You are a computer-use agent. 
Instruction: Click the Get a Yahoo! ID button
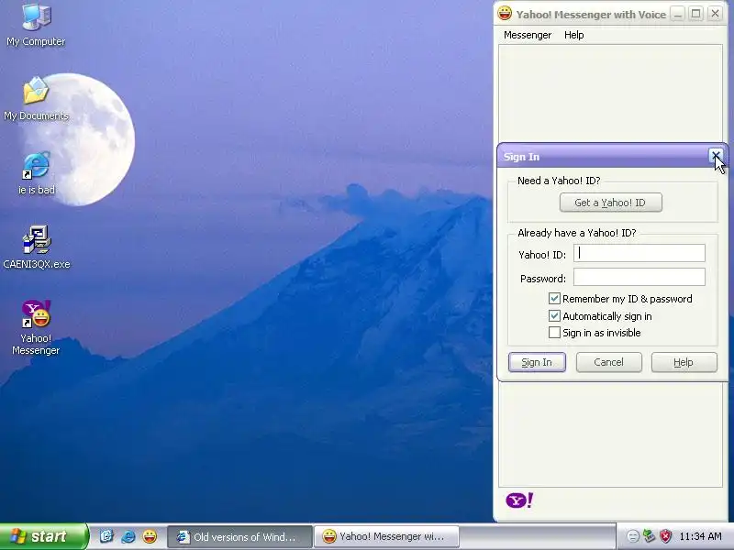pos(610,203)
